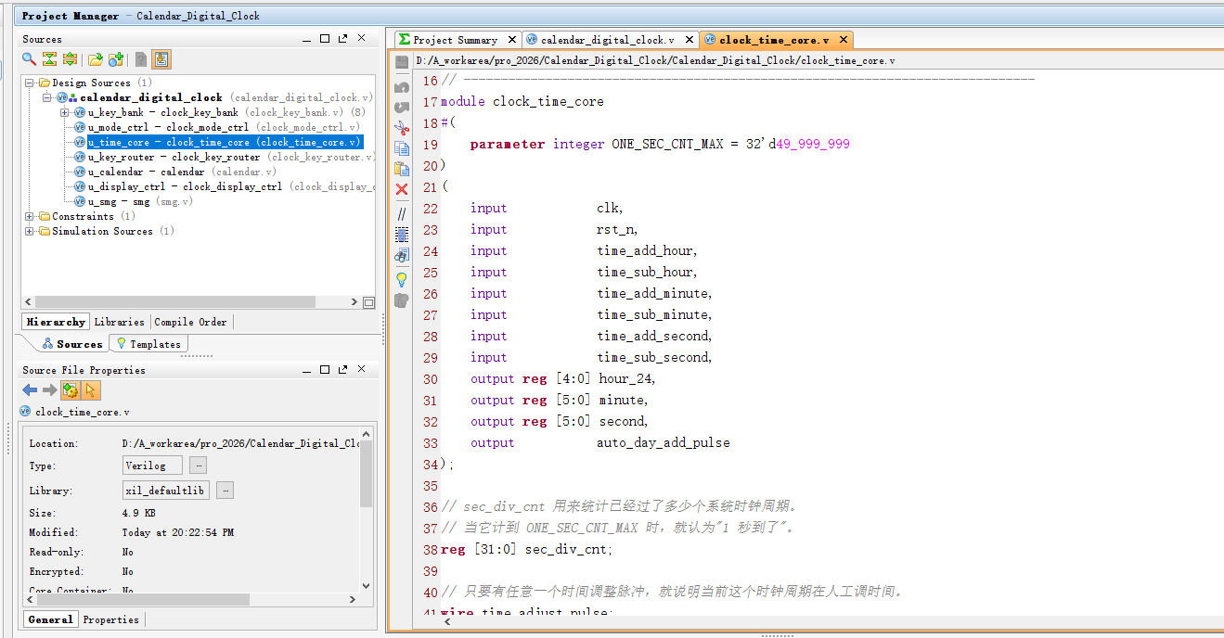
Task: Click the ... button next to xil_defaultlib library
Action: [225, 491]
